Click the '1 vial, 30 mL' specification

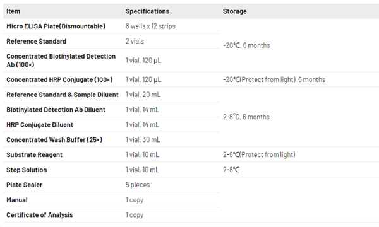pos(143,140)
